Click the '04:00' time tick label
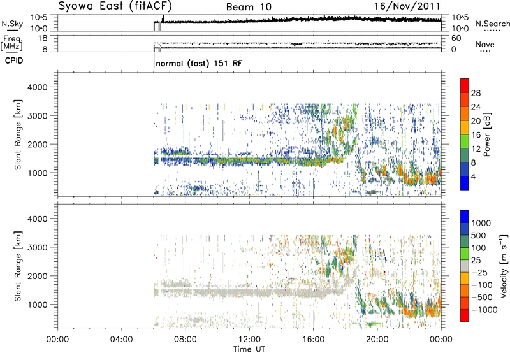Viewport: 510px width, 353px height. (121, 340)
